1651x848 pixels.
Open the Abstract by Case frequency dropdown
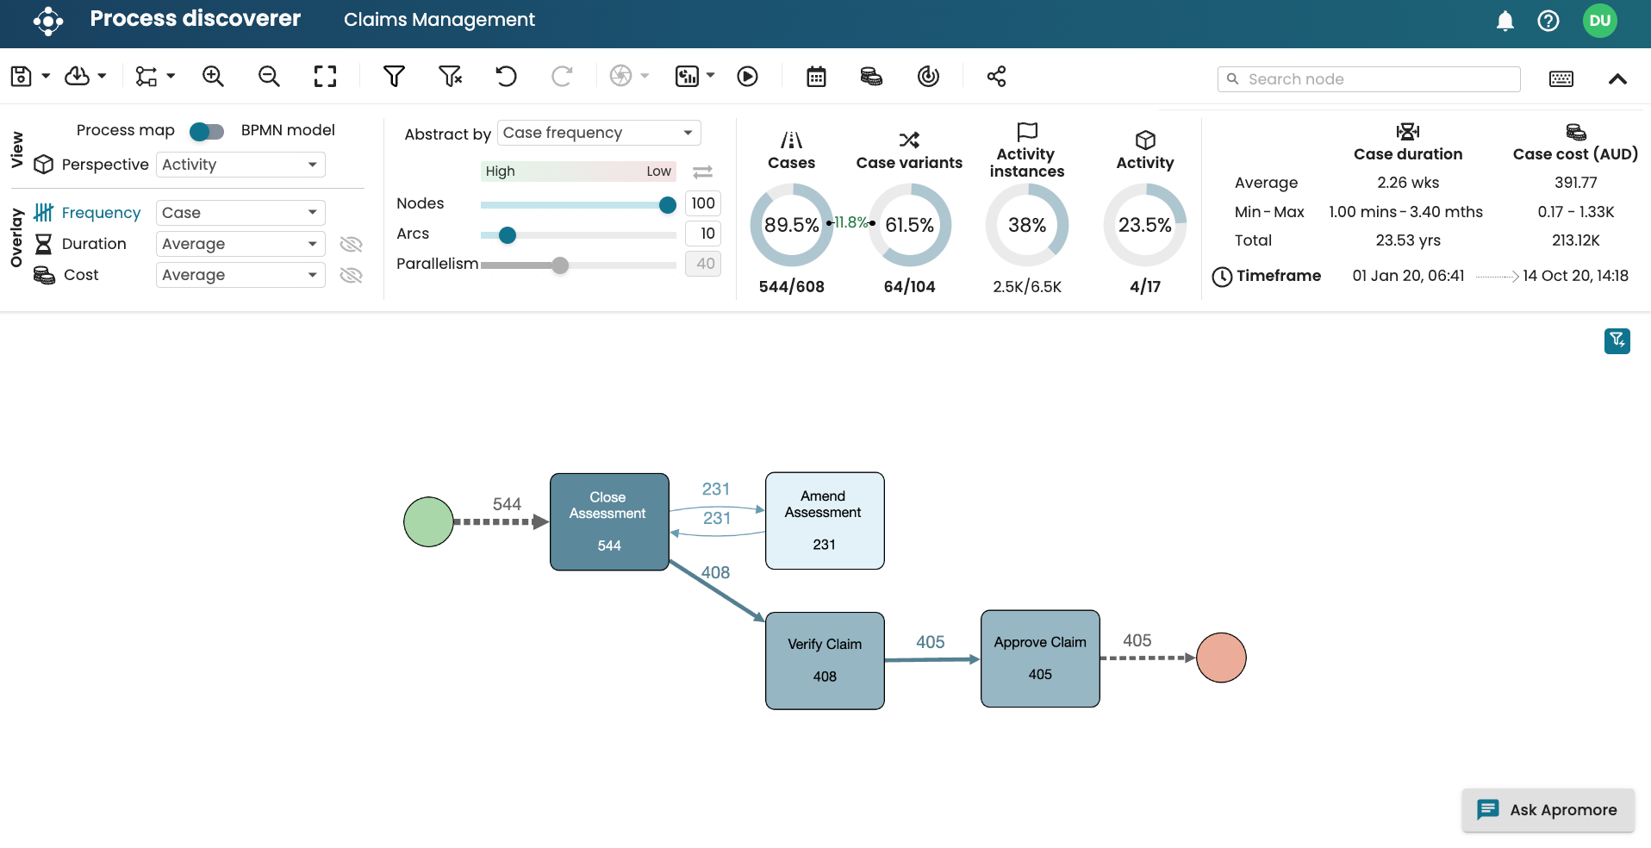[x=599, y=133]
